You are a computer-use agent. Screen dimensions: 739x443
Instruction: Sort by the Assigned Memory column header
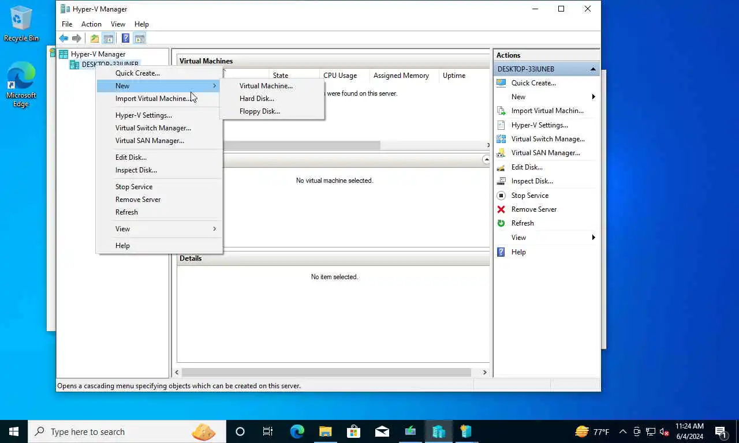pos(401,76)
